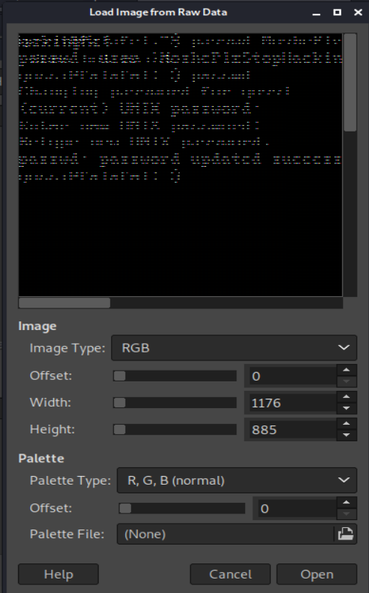Focus the Width field showing 1176
369x593 pixels.
point(290,403)
